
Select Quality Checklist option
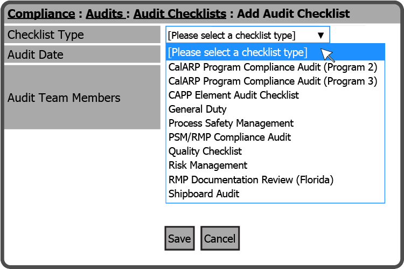point(205,151)
